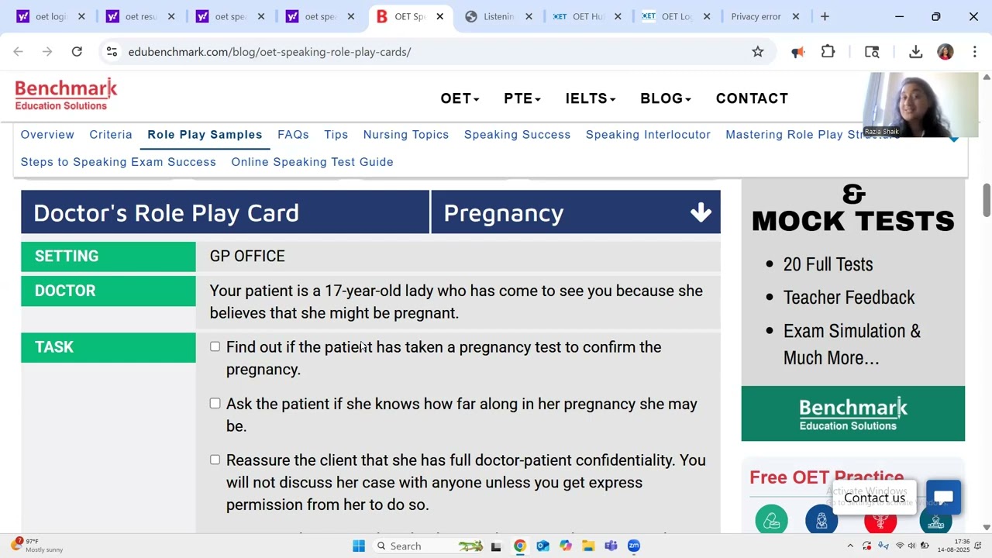
Task: Go back to the previous page
Action: [19, 52]
